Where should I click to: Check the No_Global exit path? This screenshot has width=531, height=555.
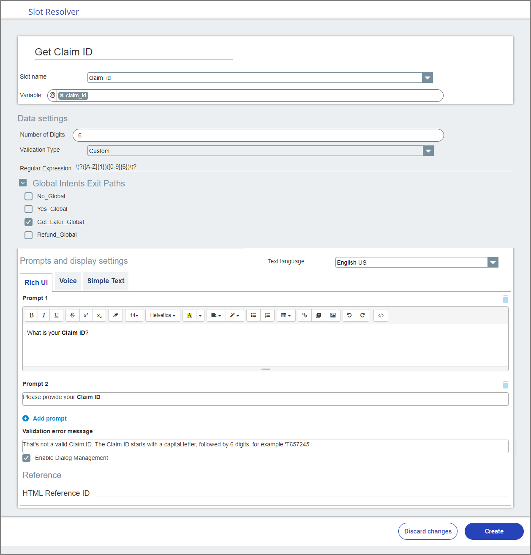[28, 196]
